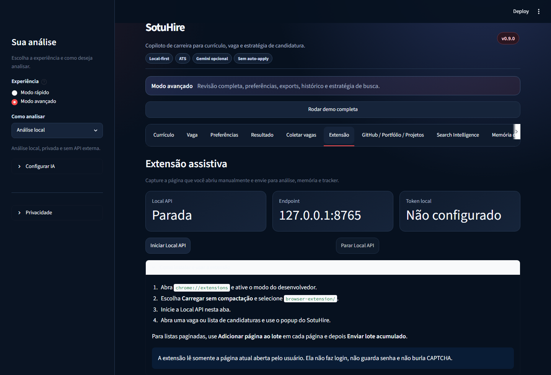Switch to the Currículo tab
551x375 pixels.
(x=164, y=135)
